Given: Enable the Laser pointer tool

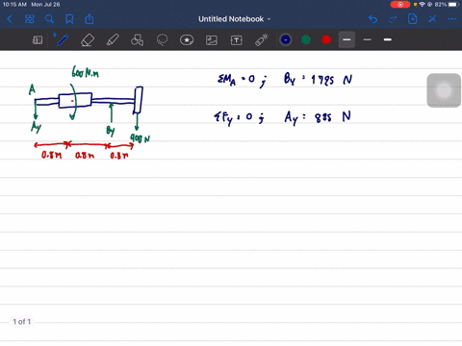Looking at the screenshot, I should click(x=262, y=40).
